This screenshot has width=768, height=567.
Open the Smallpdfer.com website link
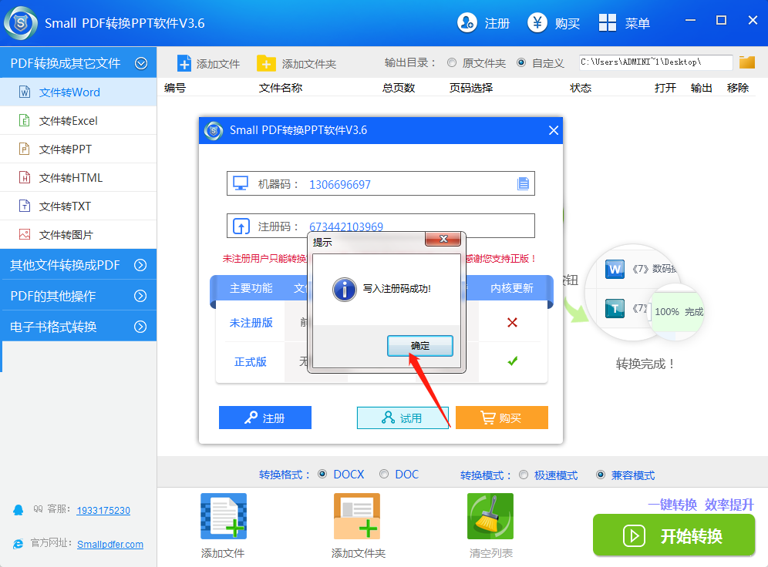(x=109, y=543)
